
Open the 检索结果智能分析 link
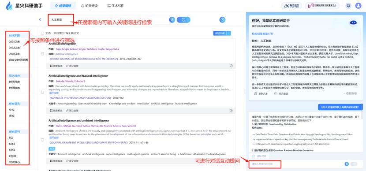coord(262,34)
